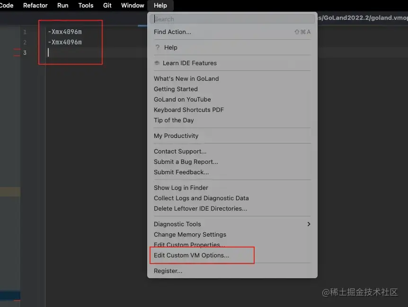This screenshot has width=408, height=307.
Task: Click line number 3 in the gutter
Action: pos(25,53)
